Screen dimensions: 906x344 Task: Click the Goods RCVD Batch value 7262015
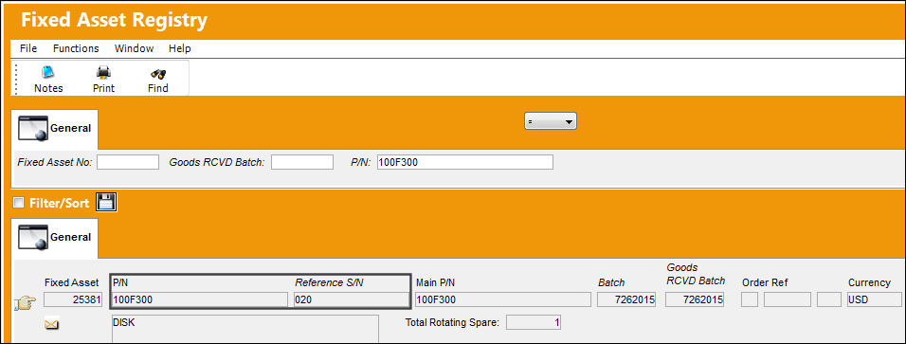click(x=695, y=299)
